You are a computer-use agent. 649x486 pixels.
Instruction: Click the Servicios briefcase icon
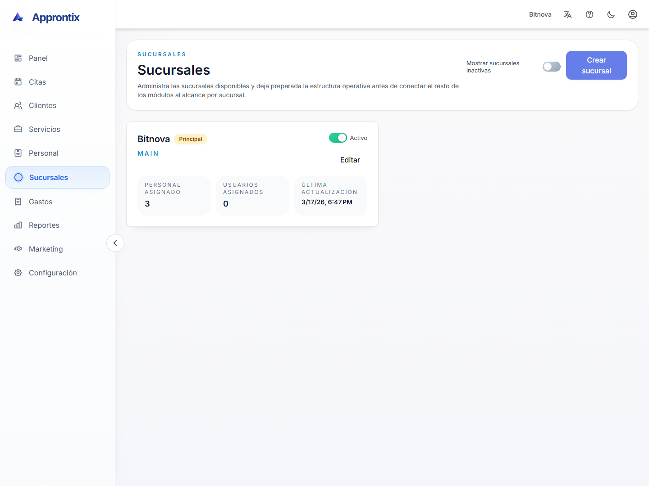click(18, 129)
